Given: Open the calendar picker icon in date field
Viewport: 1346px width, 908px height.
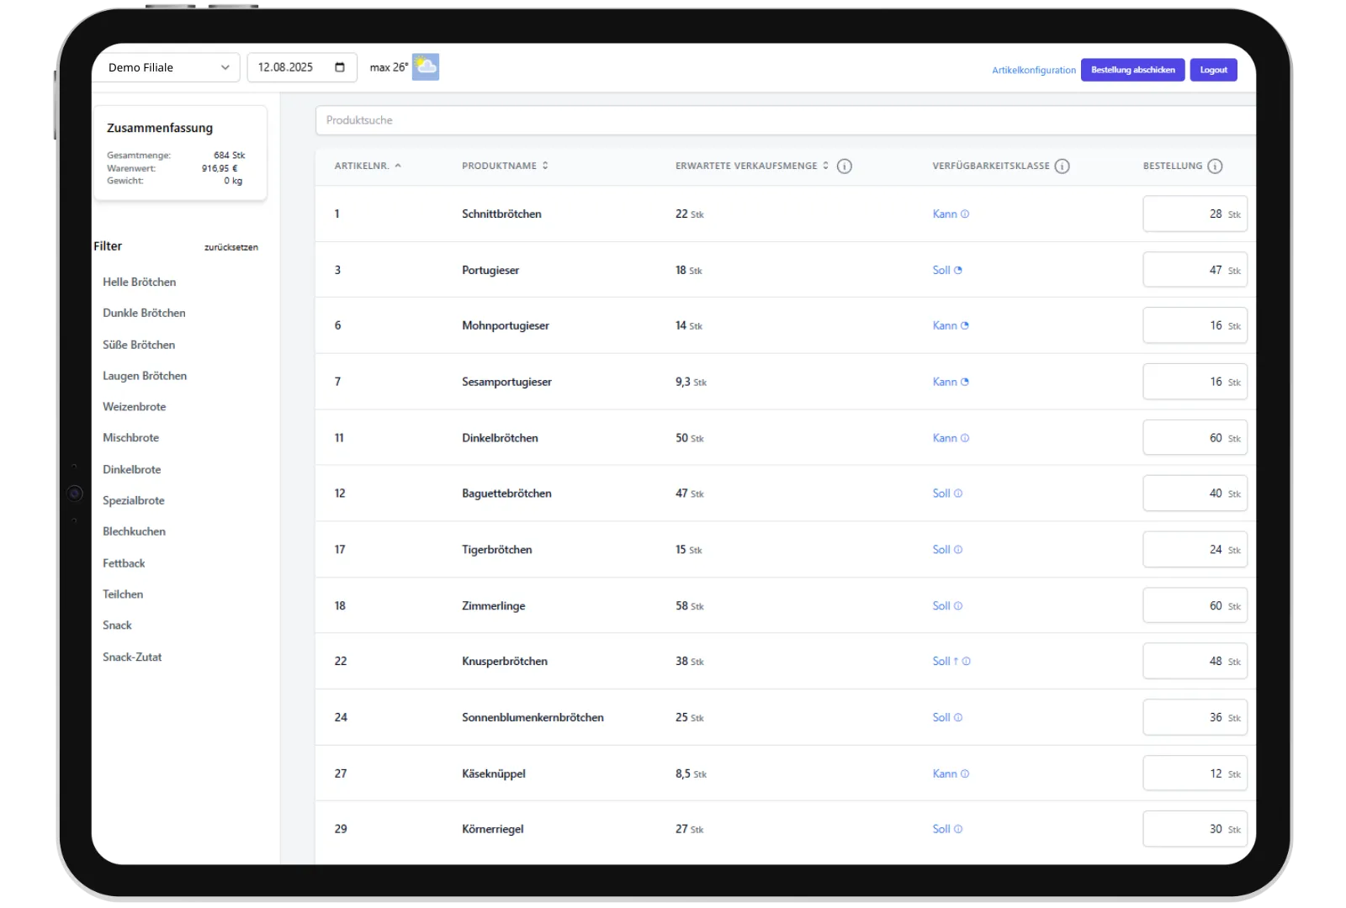Looking at the screenshot, I should coord(340,67).
